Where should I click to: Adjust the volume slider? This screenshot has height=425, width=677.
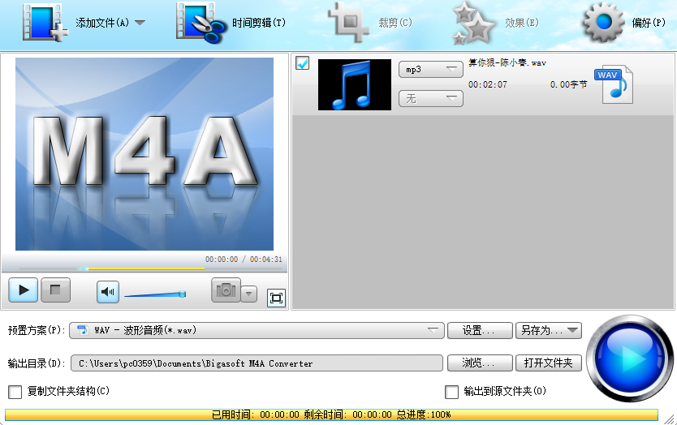click(x=154, y=294)
